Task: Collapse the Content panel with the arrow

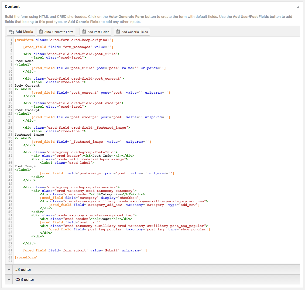Action: [x=298, y=7]
